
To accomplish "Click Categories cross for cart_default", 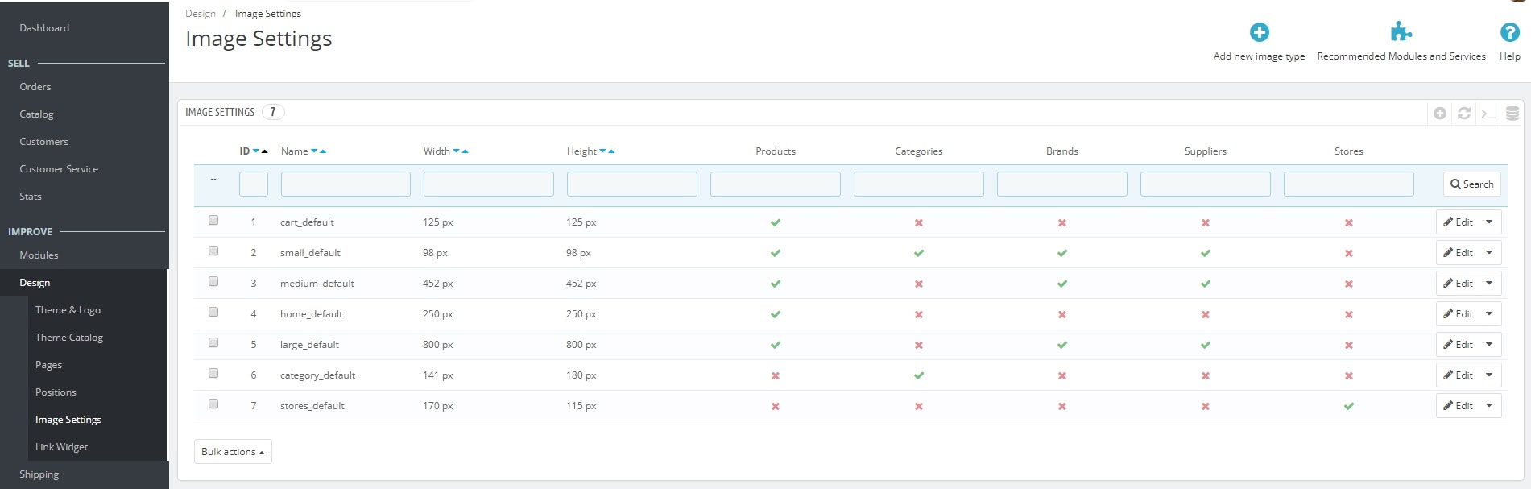I will [x=919, y=222].
